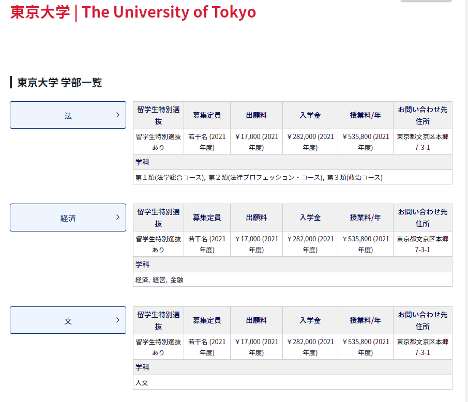Select 出願料 header in 法 table
Viewport: 468px width, 402px height.
click(x=256, y=115)
